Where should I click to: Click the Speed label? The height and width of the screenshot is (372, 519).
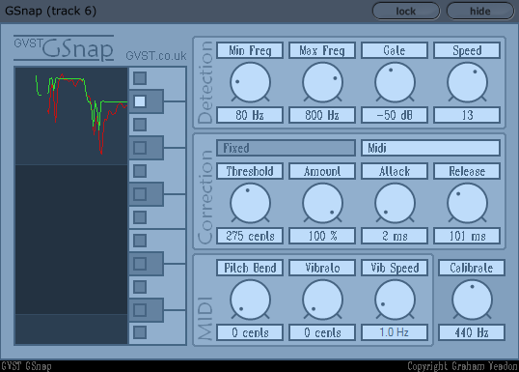467,50
